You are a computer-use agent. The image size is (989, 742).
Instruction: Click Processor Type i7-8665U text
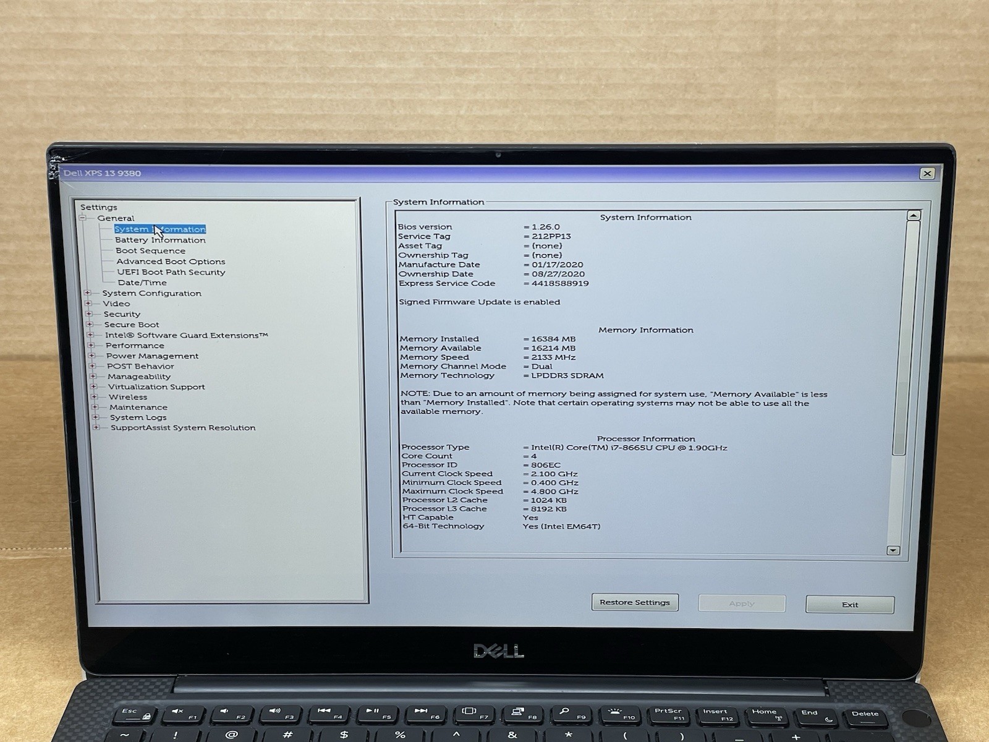pos(629,448)
